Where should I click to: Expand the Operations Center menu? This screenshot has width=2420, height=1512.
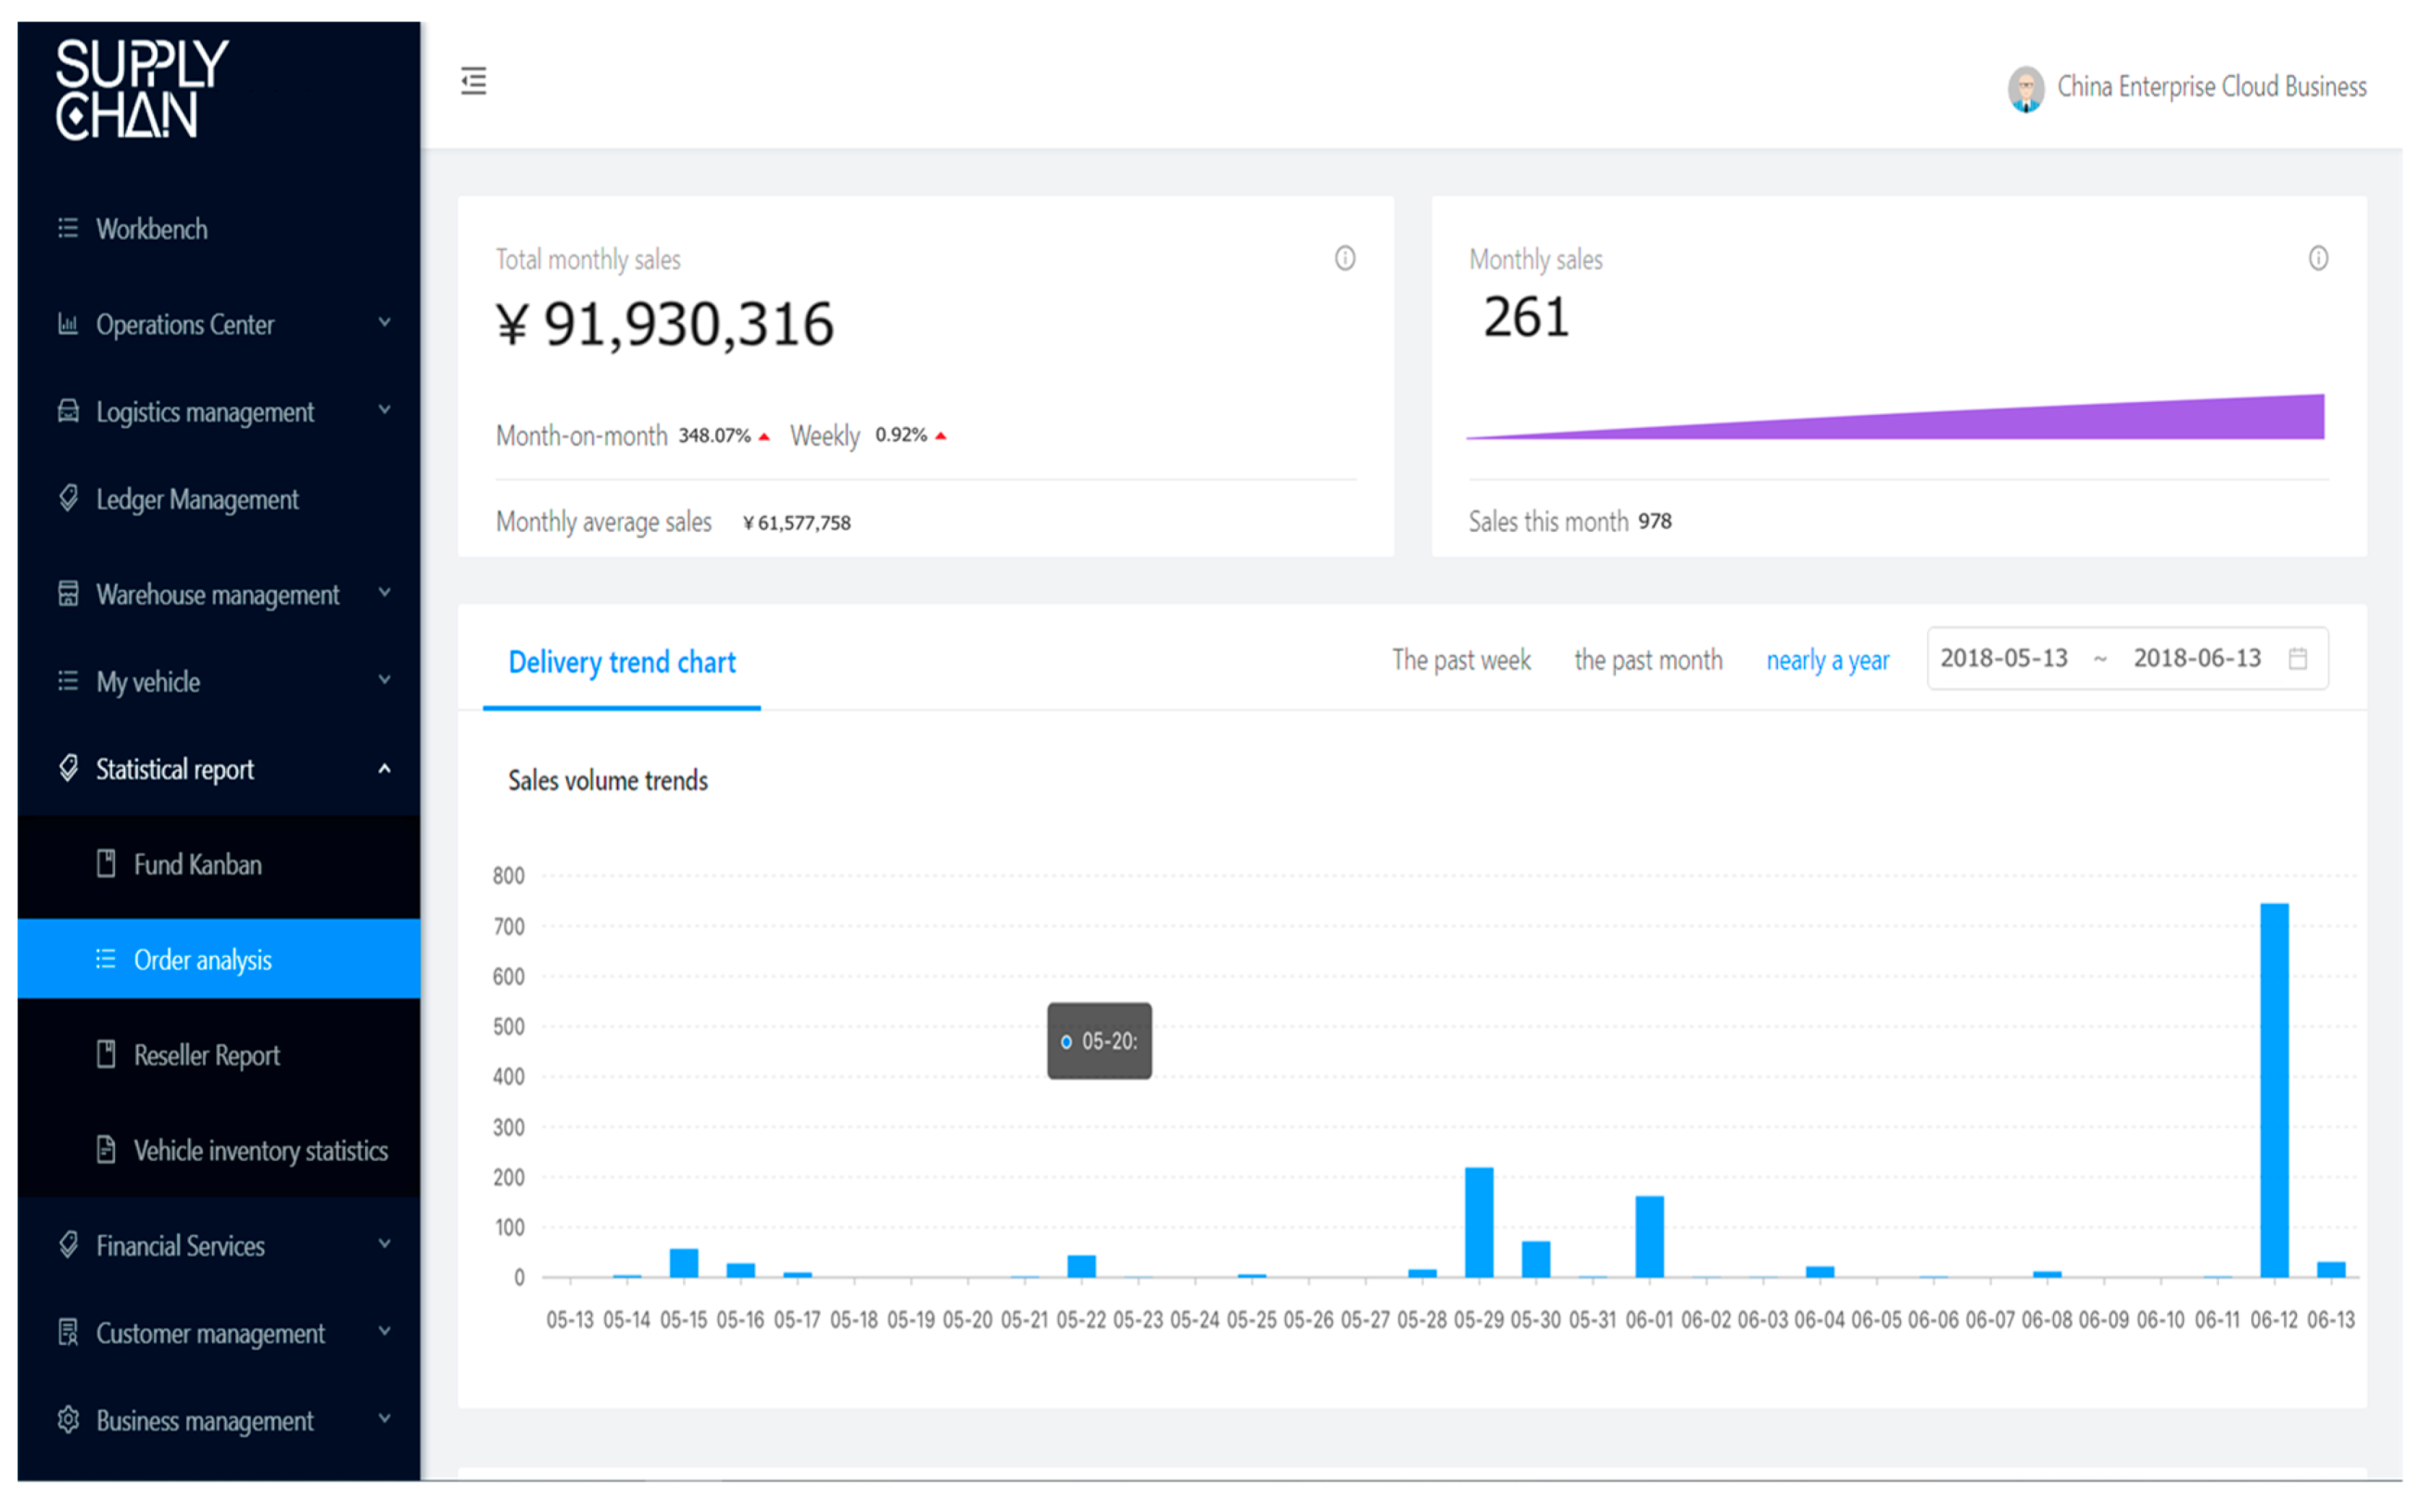pos(384,323)
